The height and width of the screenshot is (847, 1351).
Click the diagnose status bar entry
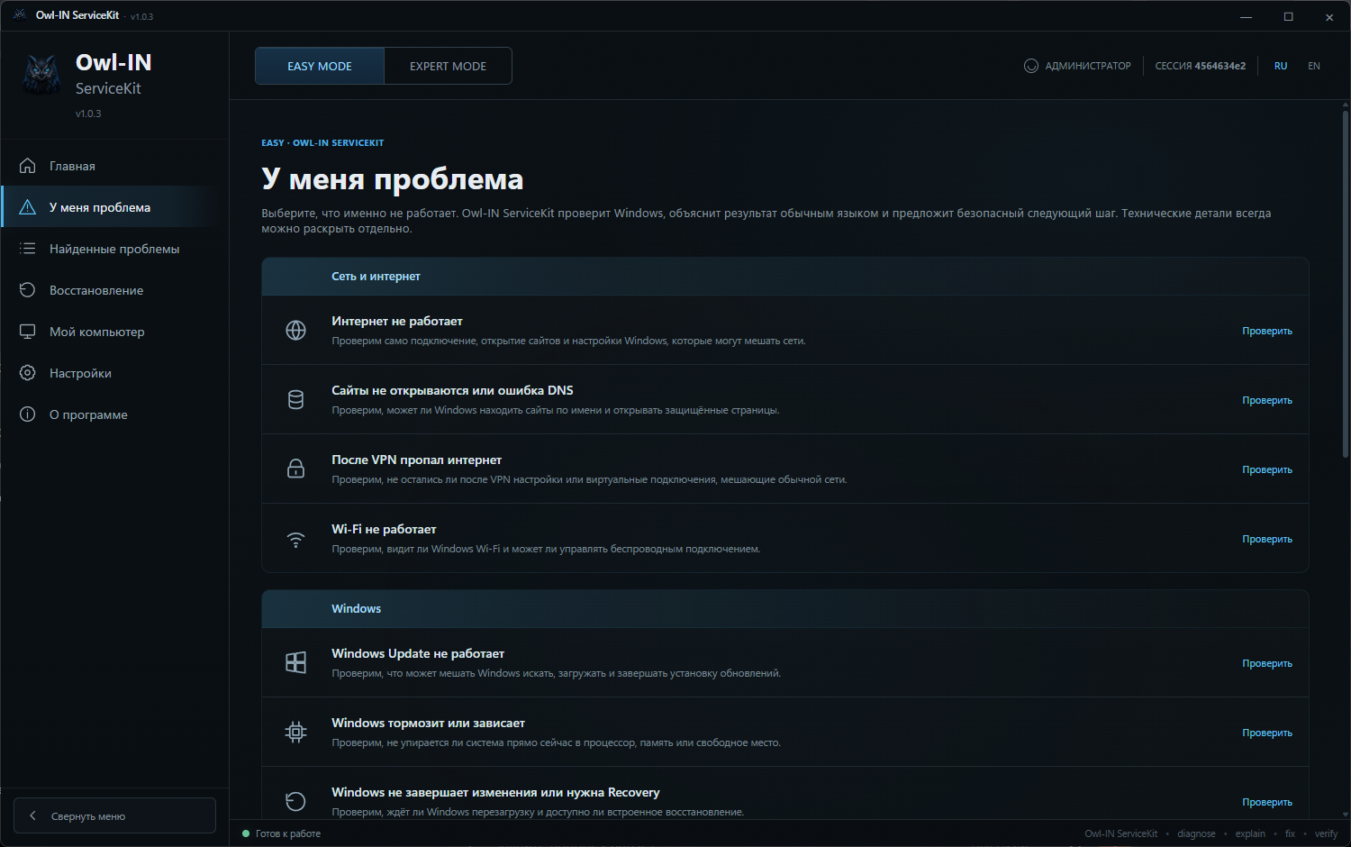[x=1196, y=833]
